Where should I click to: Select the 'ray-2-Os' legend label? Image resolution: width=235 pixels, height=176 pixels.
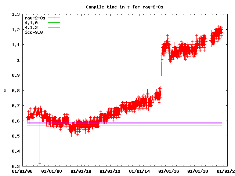tap(35, 18)
